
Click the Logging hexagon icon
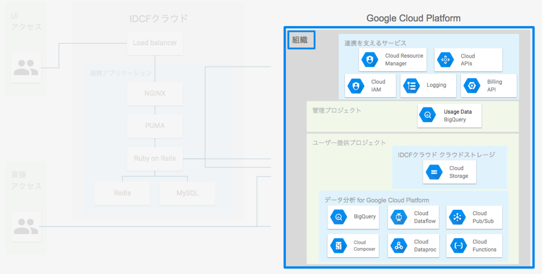411,86
